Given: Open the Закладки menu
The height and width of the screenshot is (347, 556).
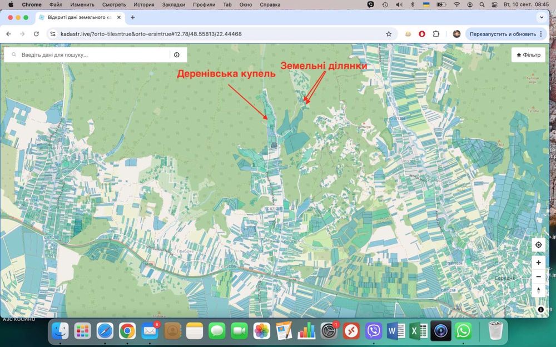Looking at the screenshot, I should pos(173,4).
